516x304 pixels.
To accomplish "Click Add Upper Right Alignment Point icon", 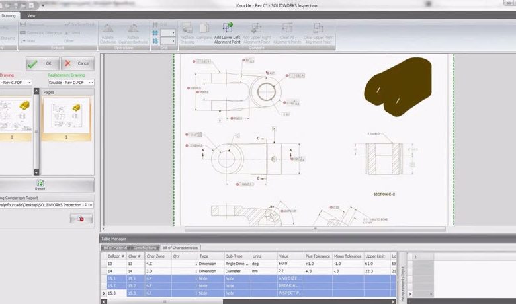I will pos(257,28).
